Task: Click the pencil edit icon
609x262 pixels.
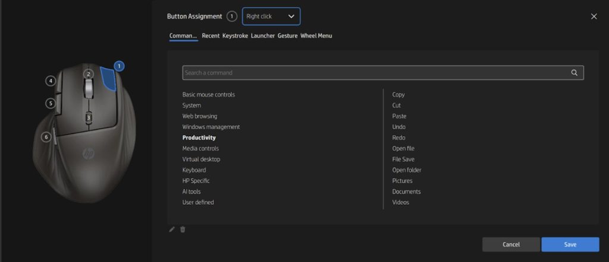Action: [172, 229]
